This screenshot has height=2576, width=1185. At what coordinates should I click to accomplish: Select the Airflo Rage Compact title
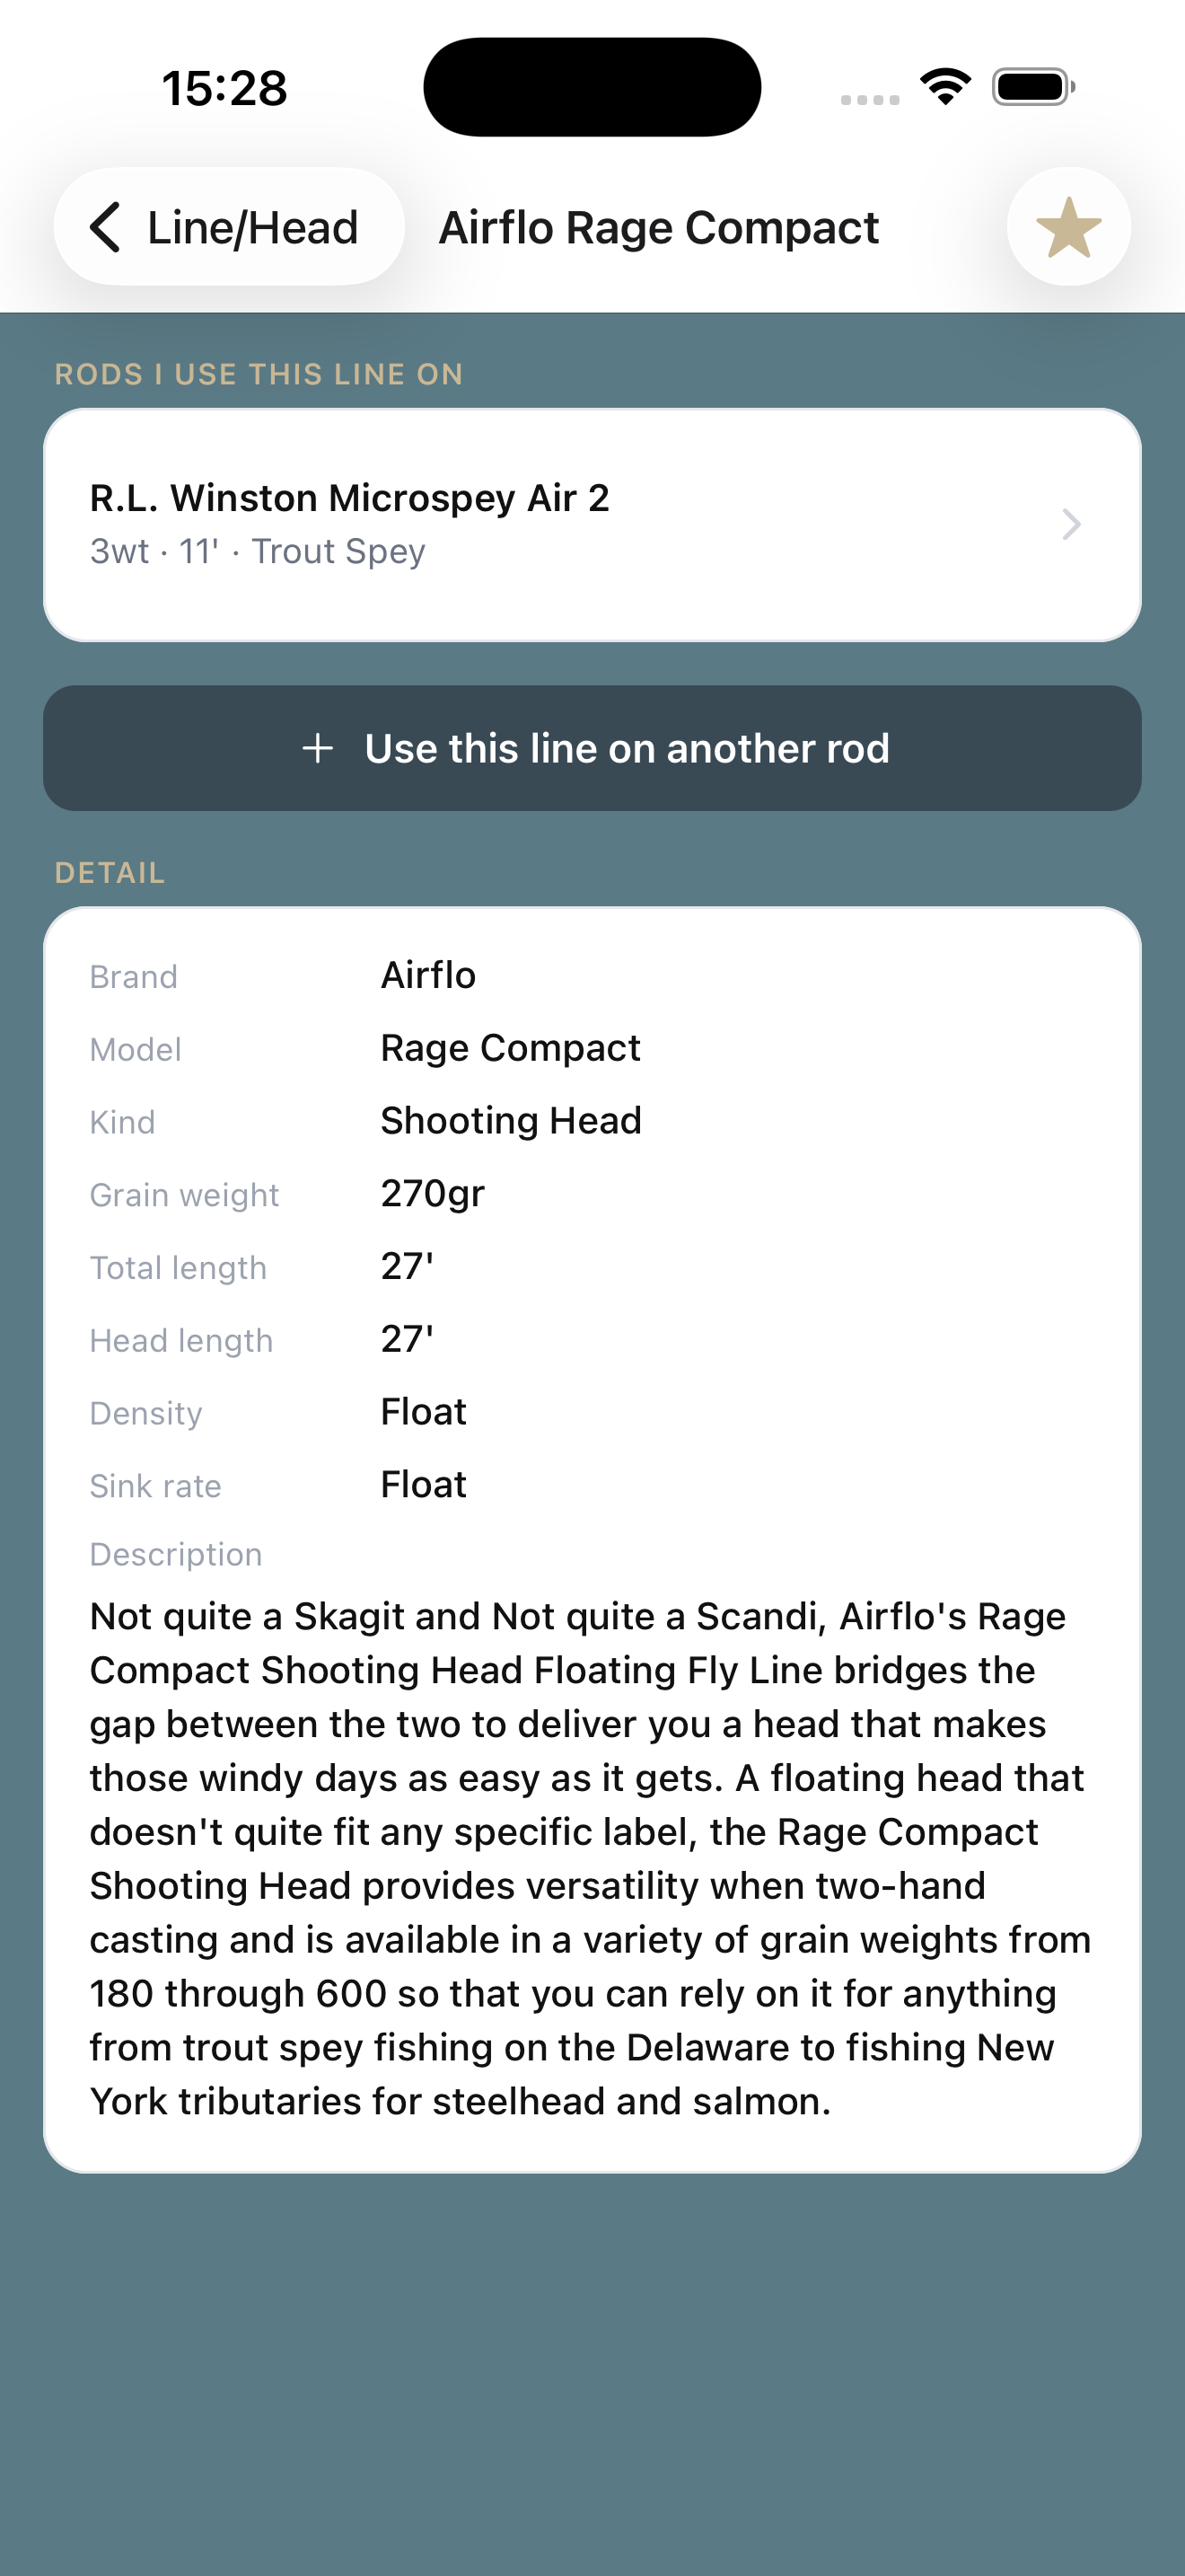coord(660,228)
